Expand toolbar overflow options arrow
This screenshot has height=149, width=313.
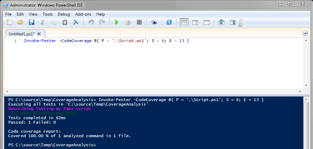click(241, 25)
